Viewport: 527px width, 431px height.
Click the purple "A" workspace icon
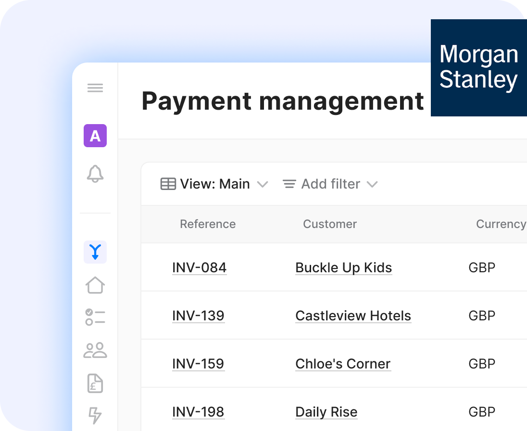coord(95,136)
